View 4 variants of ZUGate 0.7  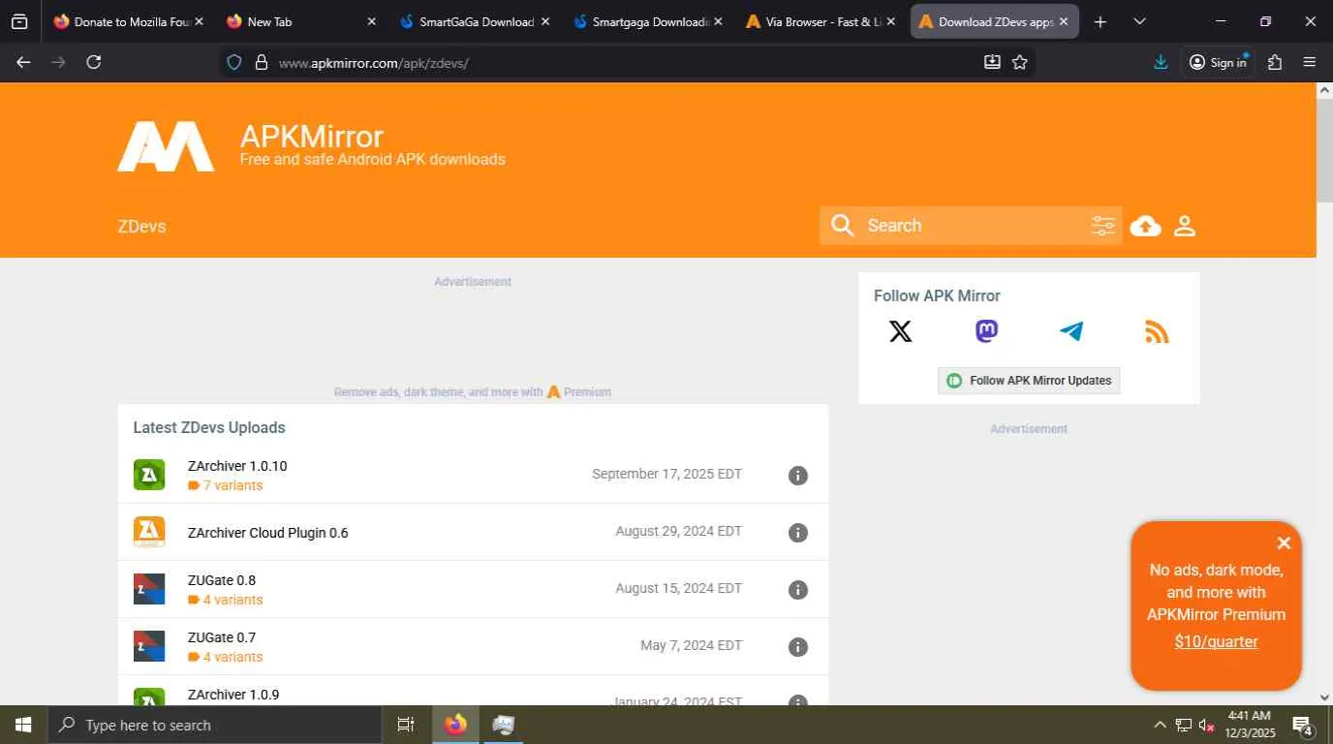click(226, 657)
